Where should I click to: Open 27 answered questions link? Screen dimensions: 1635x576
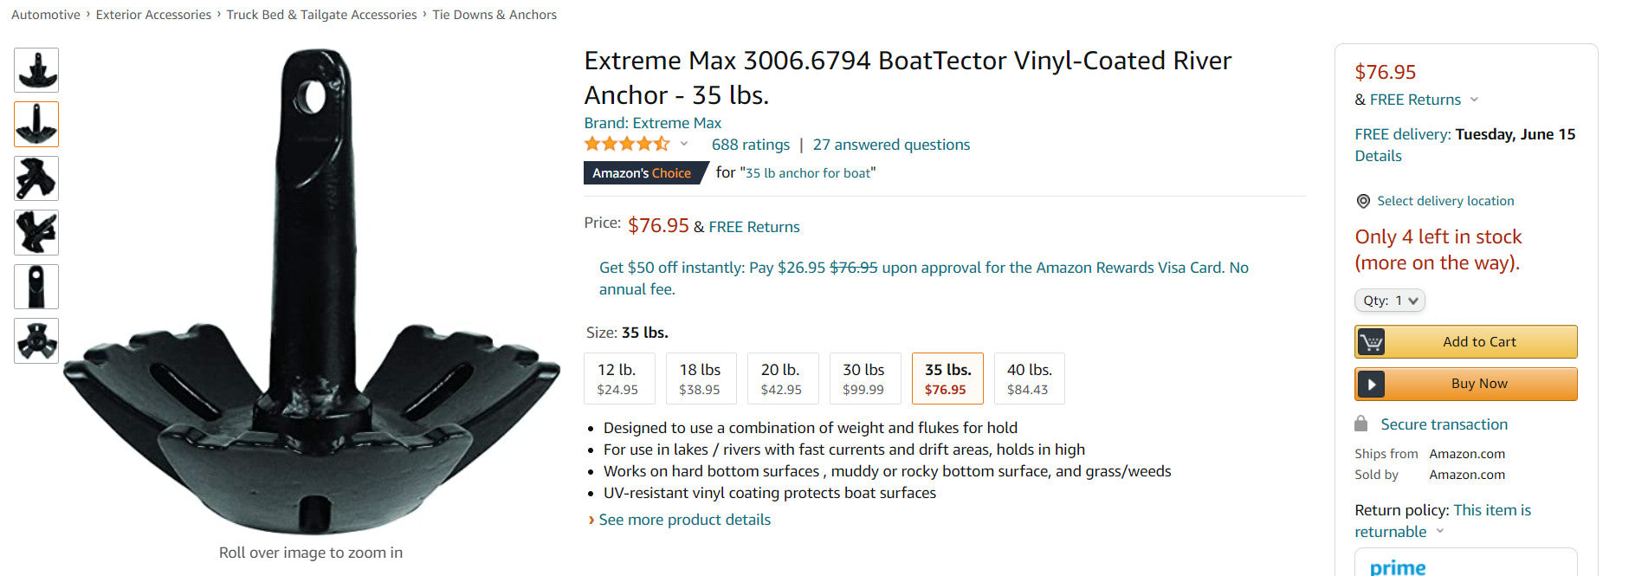(x=891, y=145)
